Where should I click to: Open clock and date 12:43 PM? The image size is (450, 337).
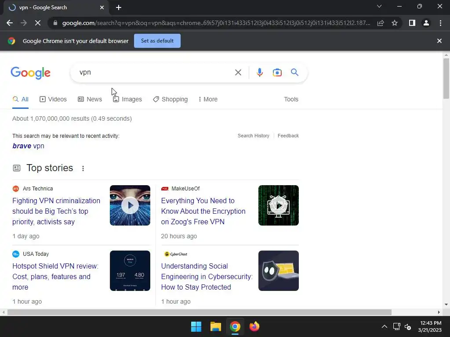(x=430, y=326)
